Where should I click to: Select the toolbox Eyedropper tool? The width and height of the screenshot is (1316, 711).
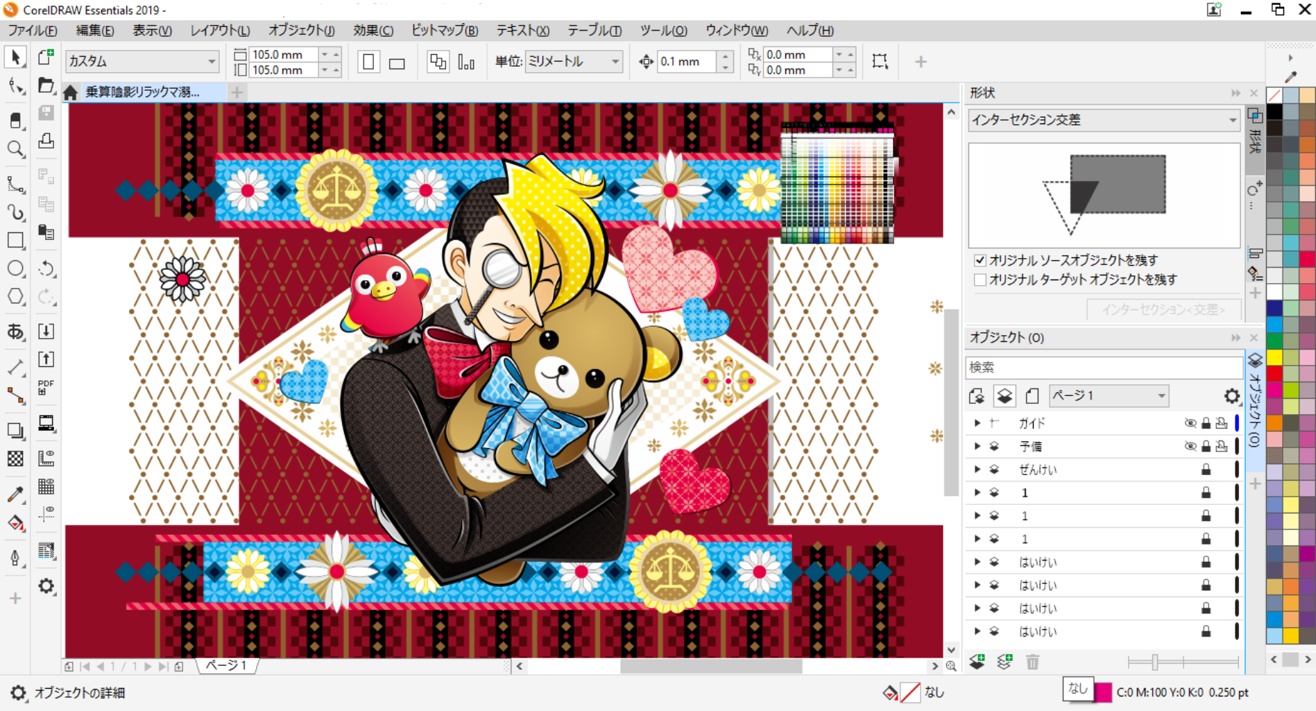point(15,494)
